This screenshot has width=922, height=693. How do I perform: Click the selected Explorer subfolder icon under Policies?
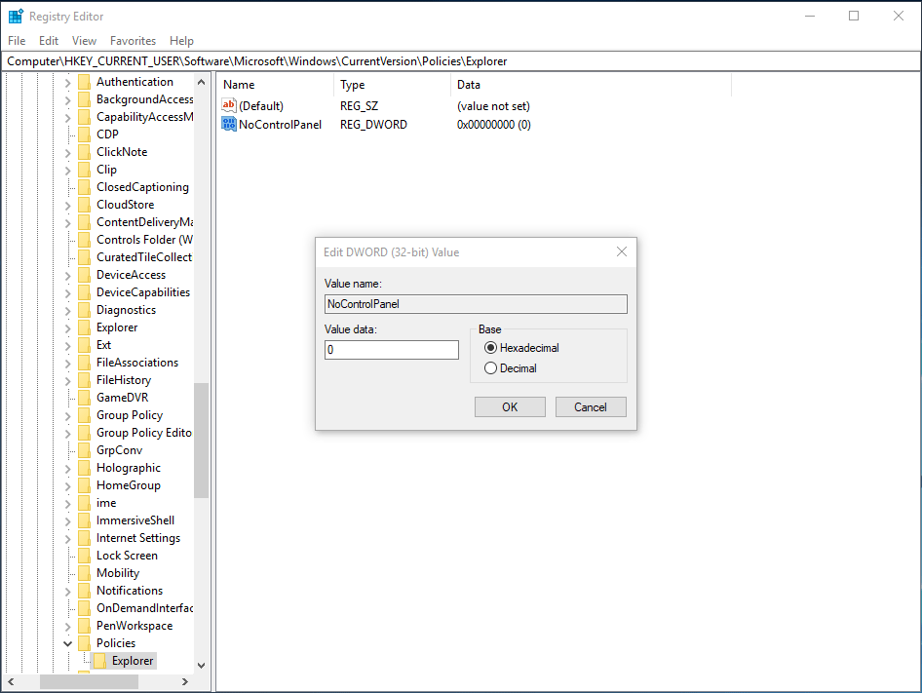[x=100, y=661]
